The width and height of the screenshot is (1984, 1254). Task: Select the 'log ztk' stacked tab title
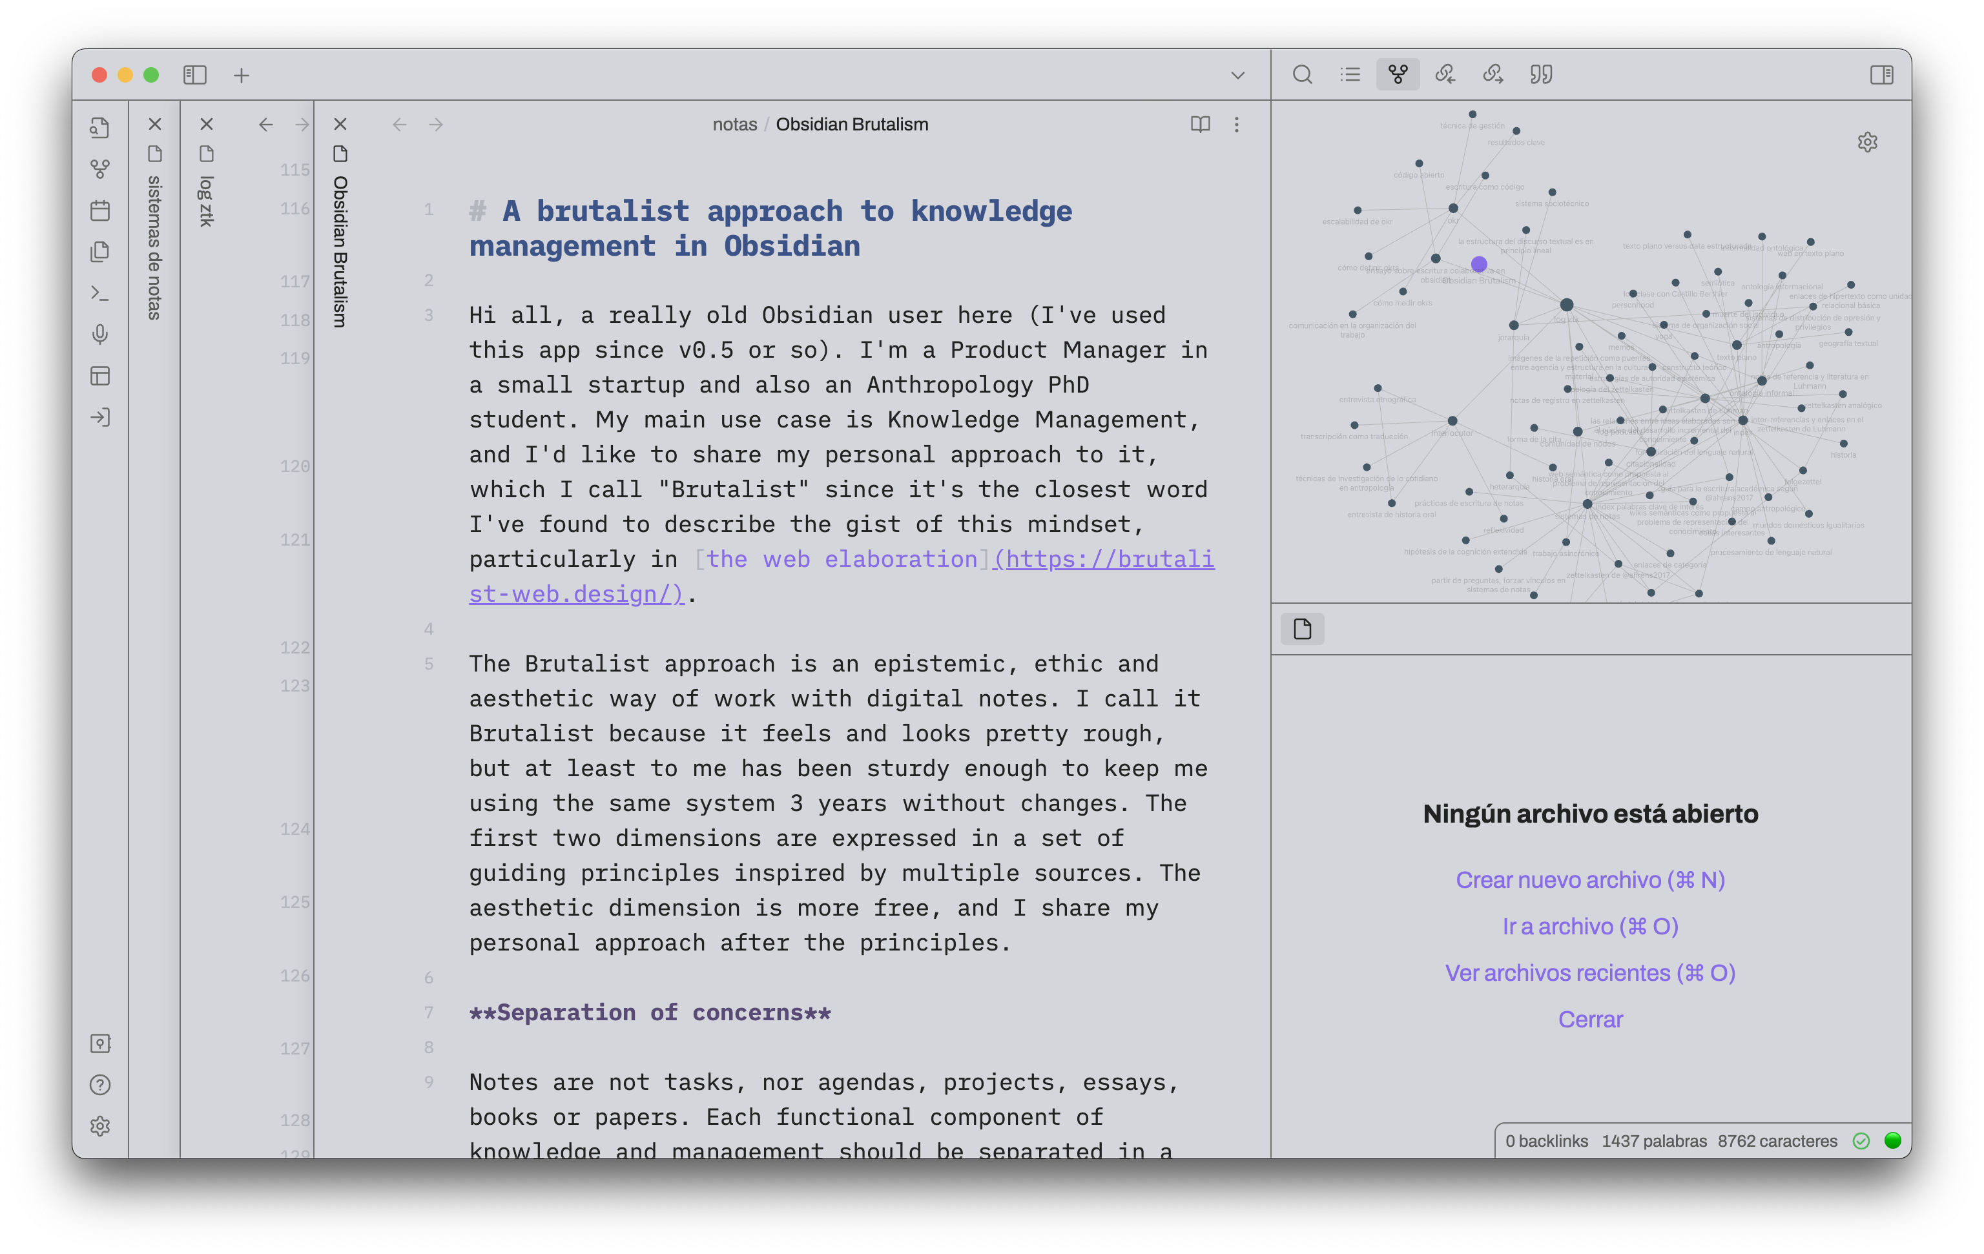pos(206,201)
